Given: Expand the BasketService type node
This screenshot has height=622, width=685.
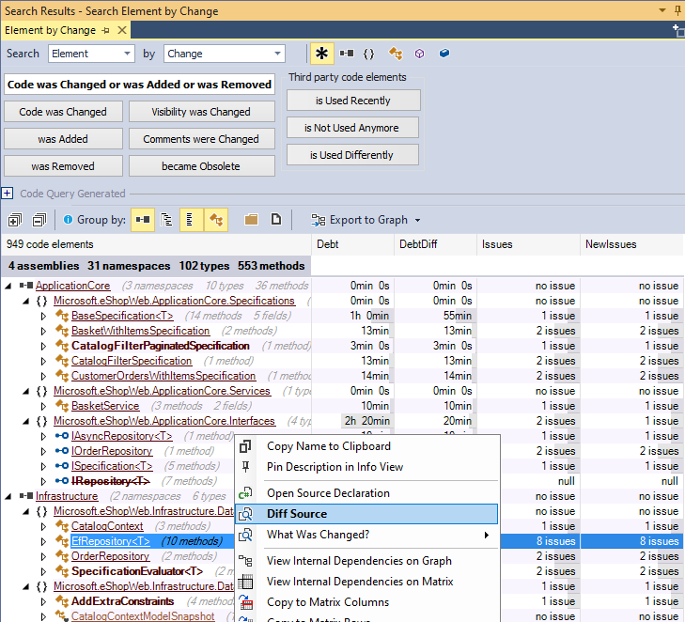Looking at the screenshot, I should 43,406.
